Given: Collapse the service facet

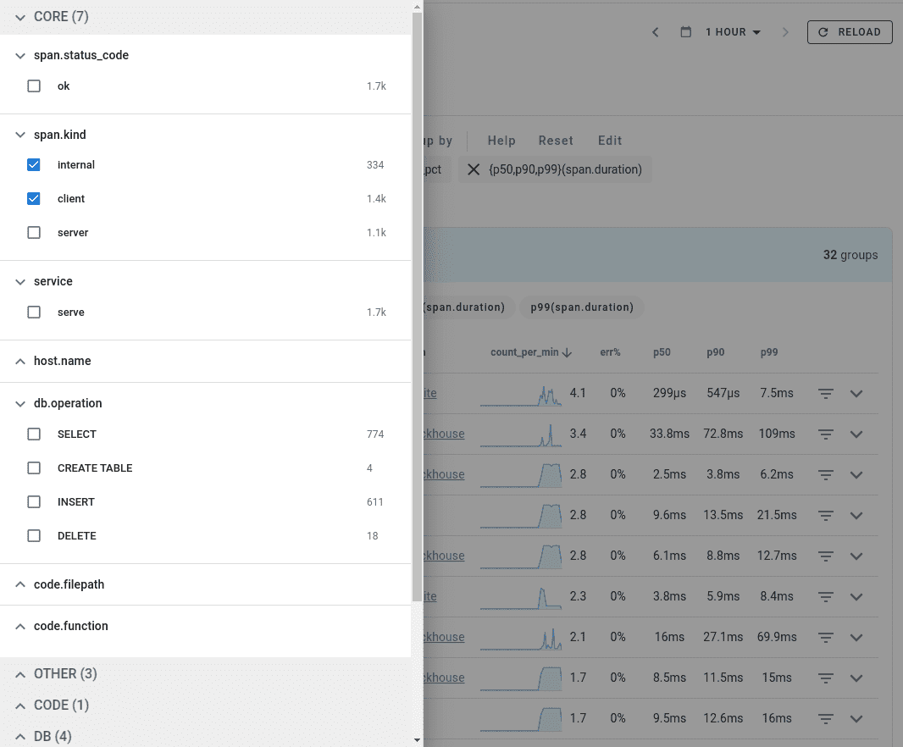Looking at the screenshot, I should point(20,282).
